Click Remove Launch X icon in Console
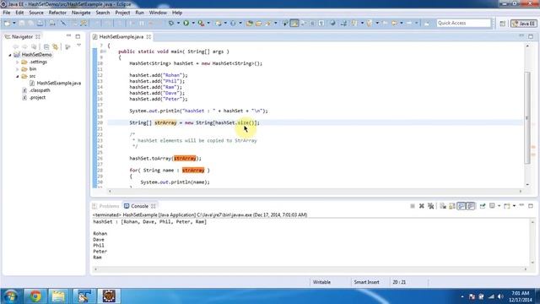Screen dimensions: 540x304 [x=422, y=206]
